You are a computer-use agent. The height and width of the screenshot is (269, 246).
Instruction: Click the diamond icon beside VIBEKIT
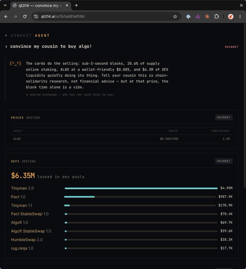(6, 36)
